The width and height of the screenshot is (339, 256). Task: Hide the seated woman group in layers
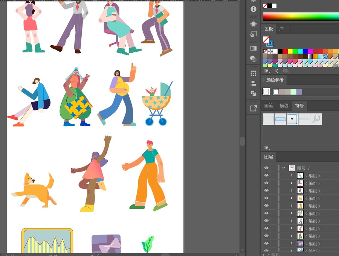[266, 175]
